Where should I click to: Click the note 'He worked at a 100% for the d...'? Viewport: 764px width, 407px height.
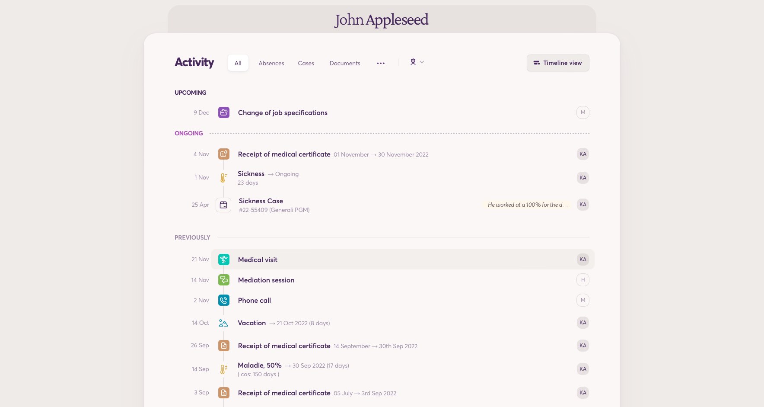pos(528,205)
